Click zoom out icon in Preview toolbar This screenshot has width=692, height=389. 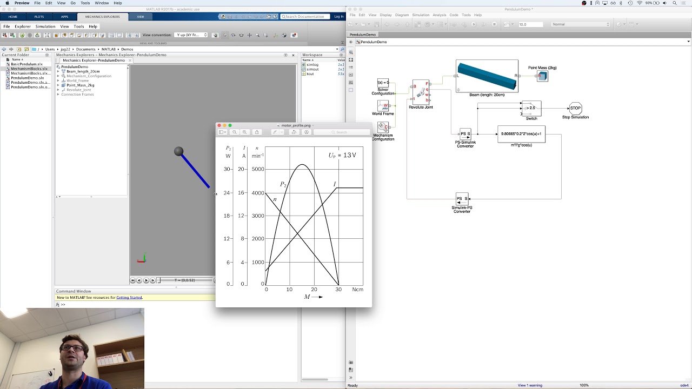point(234,132)
